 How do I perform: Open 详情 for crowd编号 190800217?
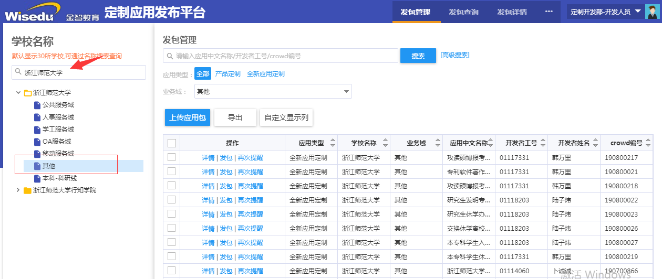pyautogui.click(x=208, y=157)
